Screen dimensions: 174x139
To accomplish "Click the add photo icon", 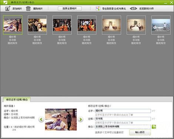I will [8, 9].
